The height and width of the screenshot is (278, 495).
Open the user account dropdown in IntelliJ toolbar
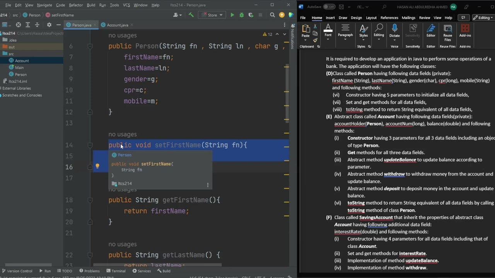(178, 15)
